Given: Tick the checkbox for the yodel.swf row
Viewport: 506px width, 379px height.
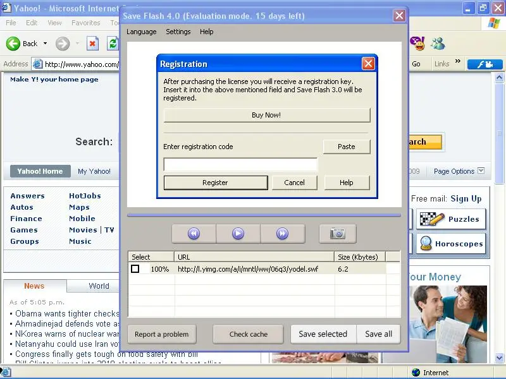Looking at the screenshot, I should [135, 269].
